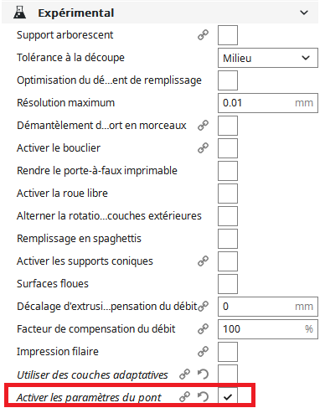The width and height of the screenshot is (325, 408).
Task: Click link icon beside Support arborescent
Action: click(x=203, y=35)
